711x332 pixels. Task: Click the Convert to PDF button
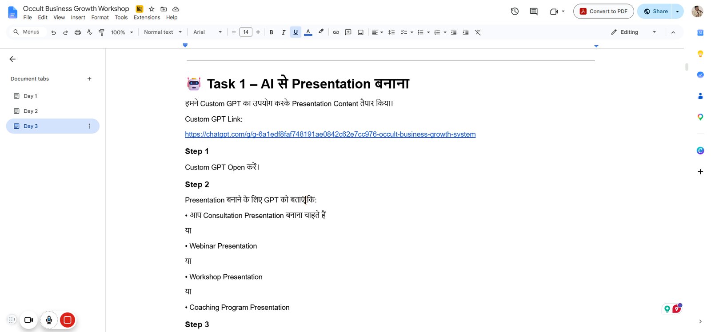tap(603, 12)
